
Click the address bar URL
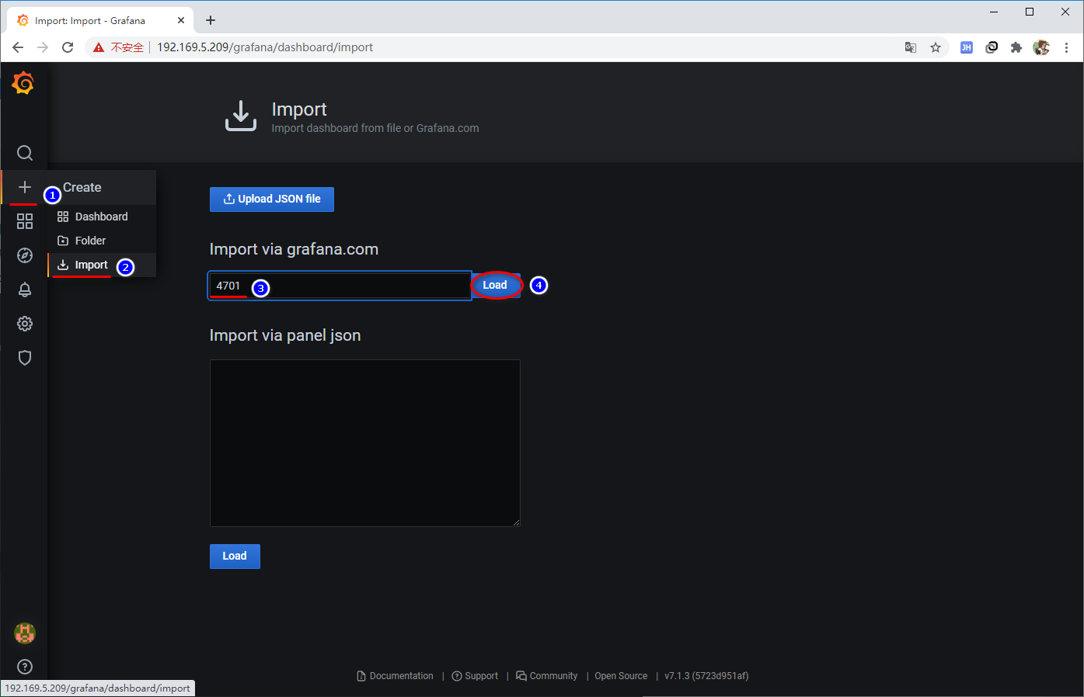[265, 47]
